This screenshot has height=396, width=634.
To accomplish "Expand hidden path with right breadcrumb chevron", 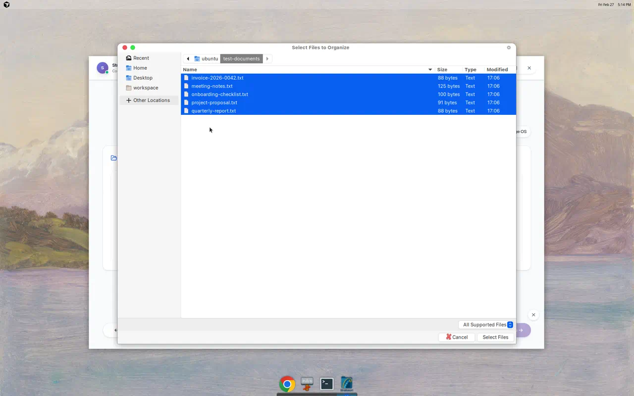I will [x=267, y=58].
